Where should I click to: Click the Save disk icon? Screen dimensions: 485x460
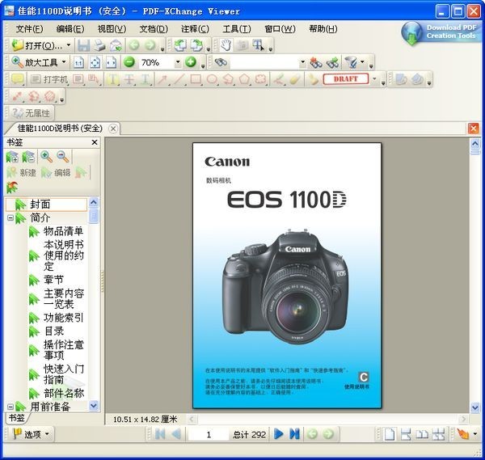click(x=83, y=45)
